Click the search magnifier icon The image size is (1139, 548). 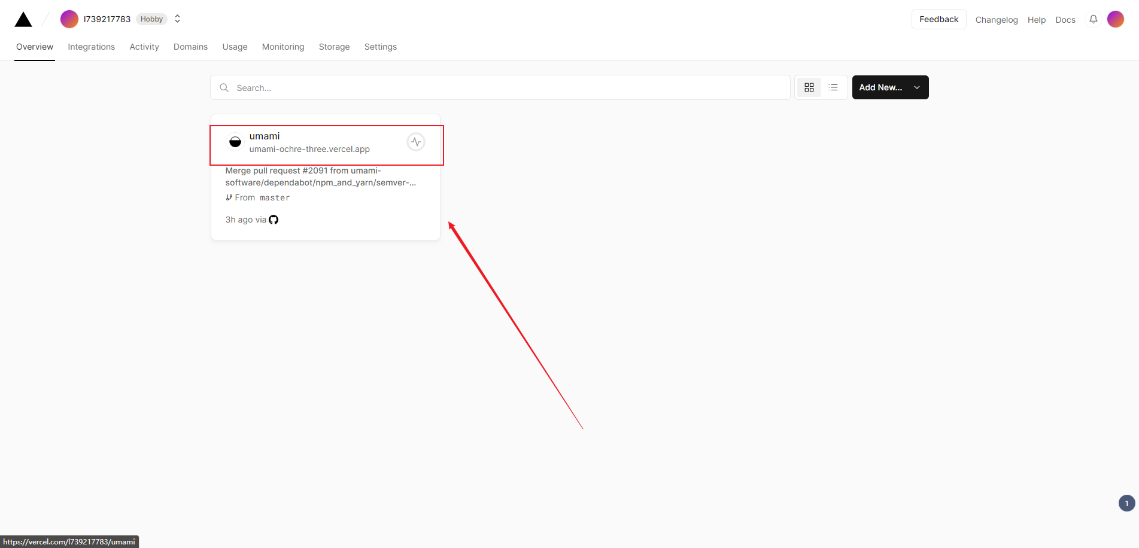pyautogui.click(x=224, y=87)
